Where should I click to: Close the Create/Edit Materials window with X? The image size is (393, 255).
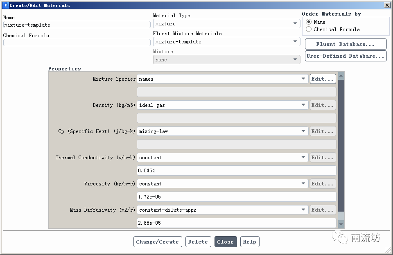click(x=387, y=5)
